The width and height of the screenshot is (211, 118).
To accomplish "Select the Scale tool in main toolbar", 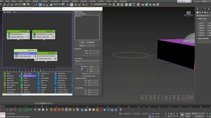I will pyautogui.click(x=47, y=5).
